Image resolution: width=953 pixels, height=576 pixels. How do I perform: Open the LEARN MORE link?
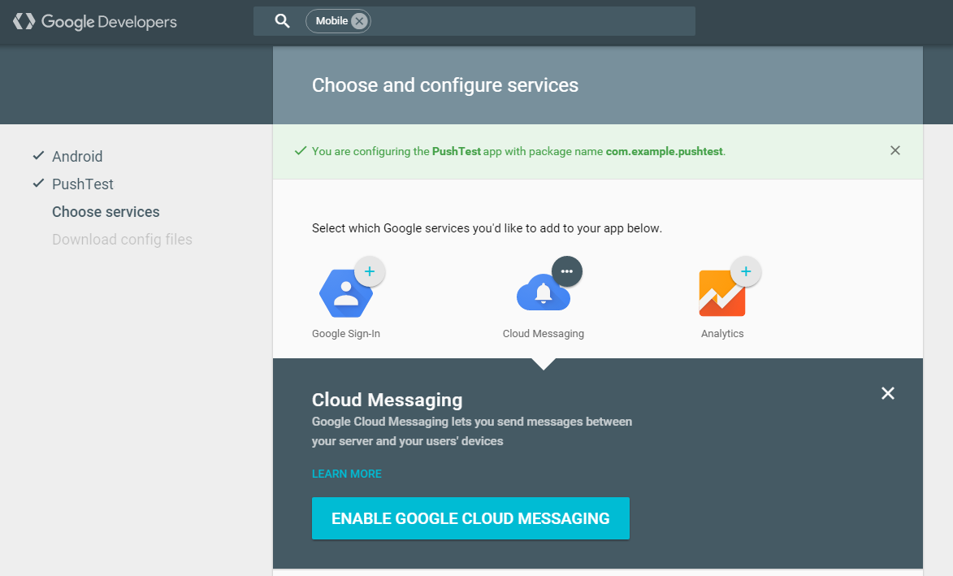pyautogui.click(x=346, y=474)
